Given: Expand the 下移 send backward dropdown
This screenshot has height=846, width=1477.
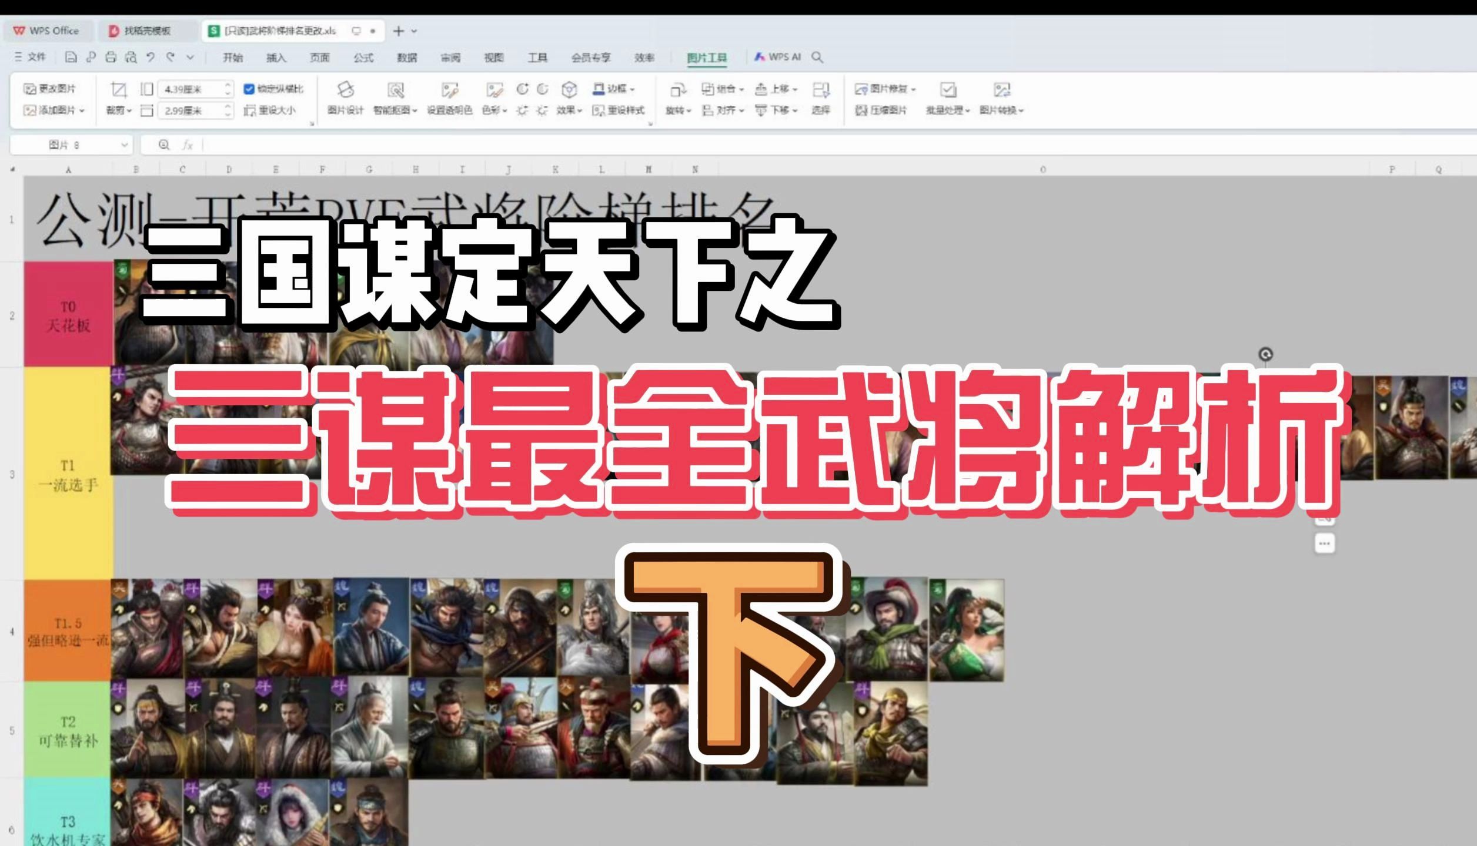Looking at the screenshot, I should coord(794,110).
